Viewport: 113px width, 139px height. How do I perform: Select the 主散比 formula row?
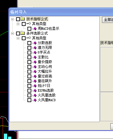pyautogui.click(x=43, y=57)
